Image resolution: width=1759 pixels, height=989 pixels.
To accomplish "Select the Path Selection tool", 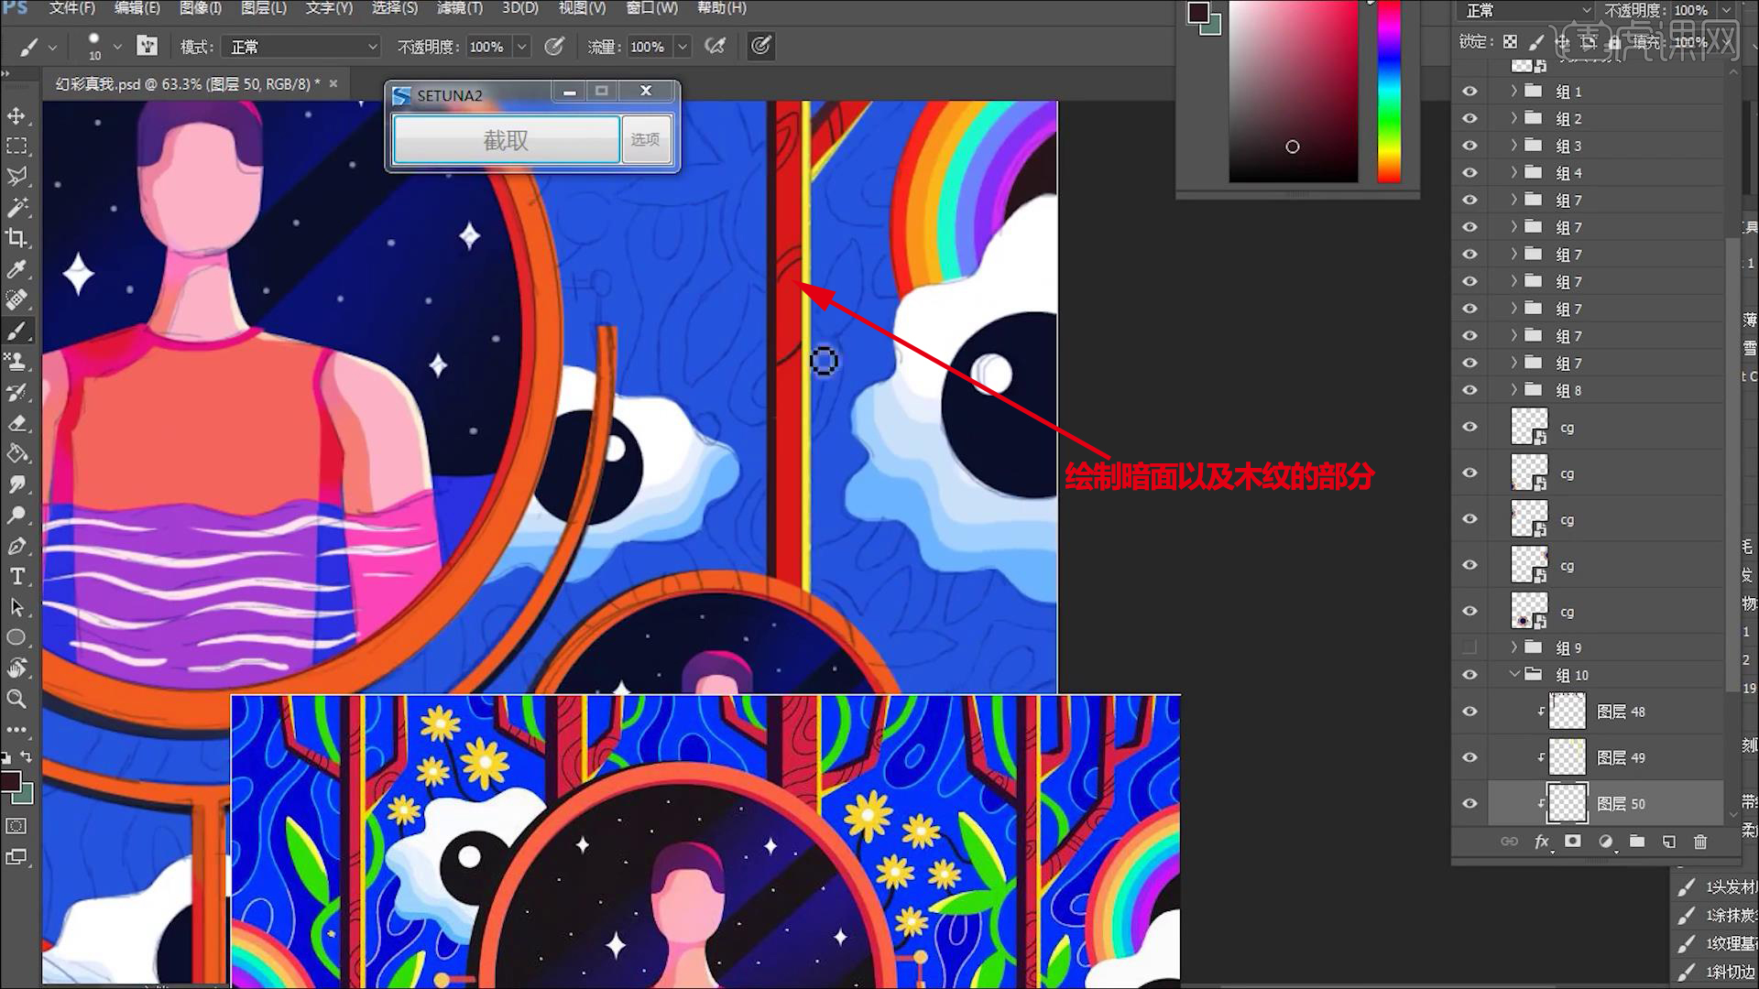I will [x=16, y=607].
